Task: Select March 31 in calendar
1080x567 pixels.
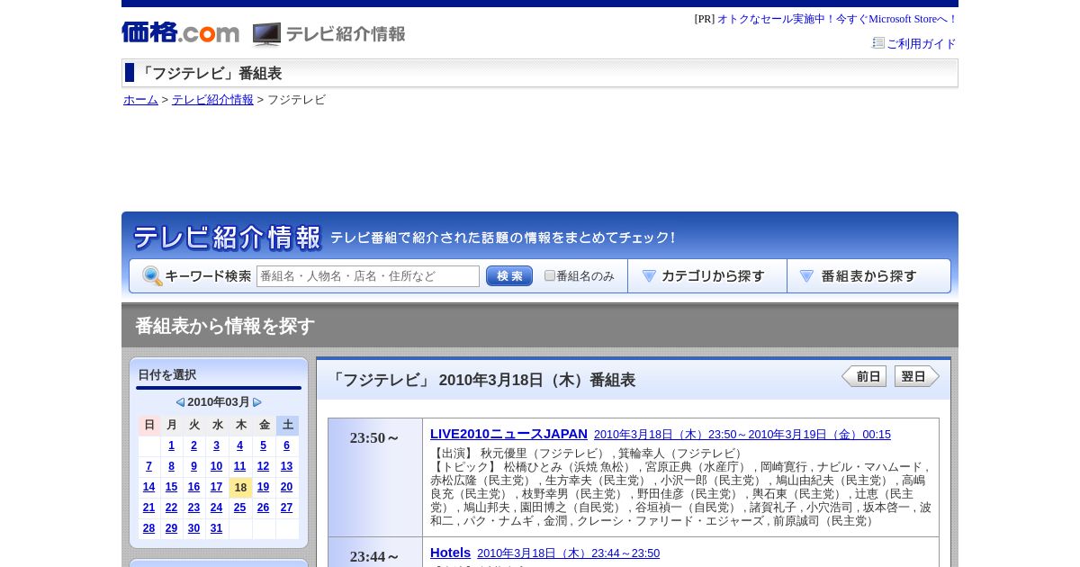Action: pos(216,528)
